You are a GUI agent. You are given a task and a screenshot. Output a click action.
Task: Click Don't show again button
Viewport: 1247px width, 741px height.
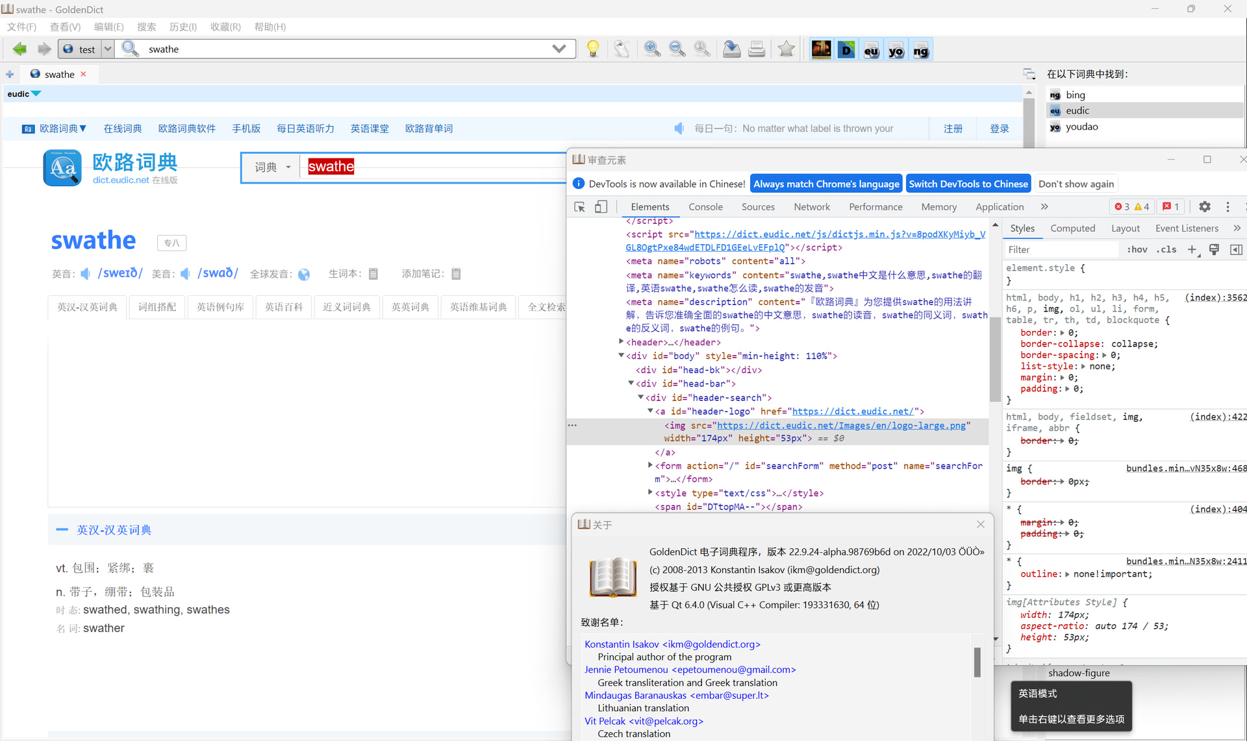click(x=1076, y=184)
